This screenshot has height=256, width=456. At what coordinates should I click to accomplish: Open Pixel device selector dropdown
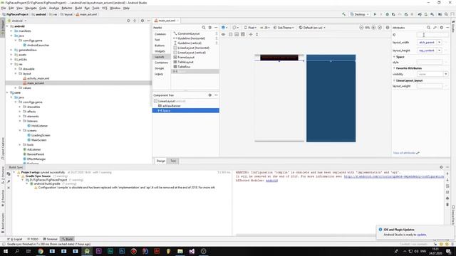[250, 28]
